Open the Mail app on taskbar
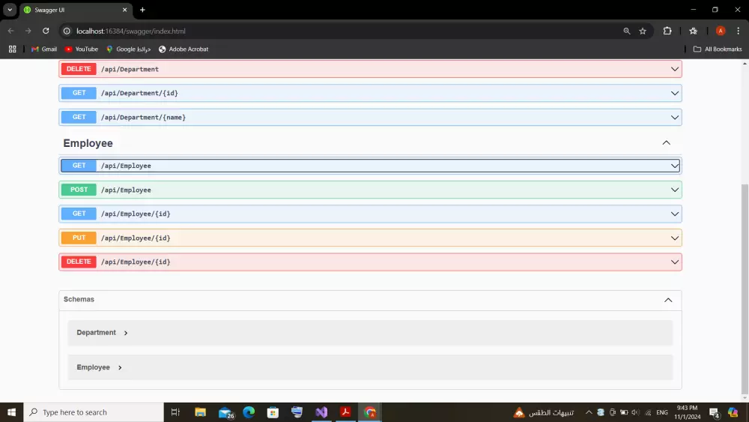This screenshot has width=749, height=422. coord(225,412)
